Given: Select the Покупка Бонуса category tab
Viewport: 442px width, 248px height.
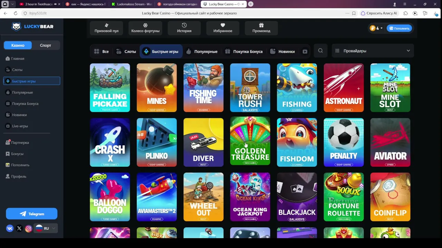Looking at the screenshot, I should coord(244,51).
